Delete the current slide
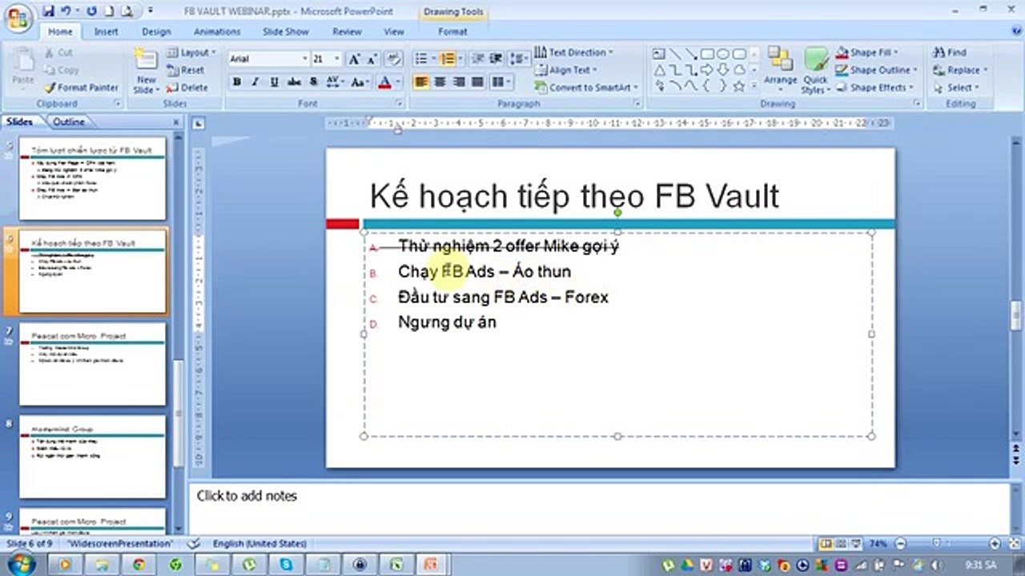The height and width of the screenshot is (576, 1025). coord(187,87)
